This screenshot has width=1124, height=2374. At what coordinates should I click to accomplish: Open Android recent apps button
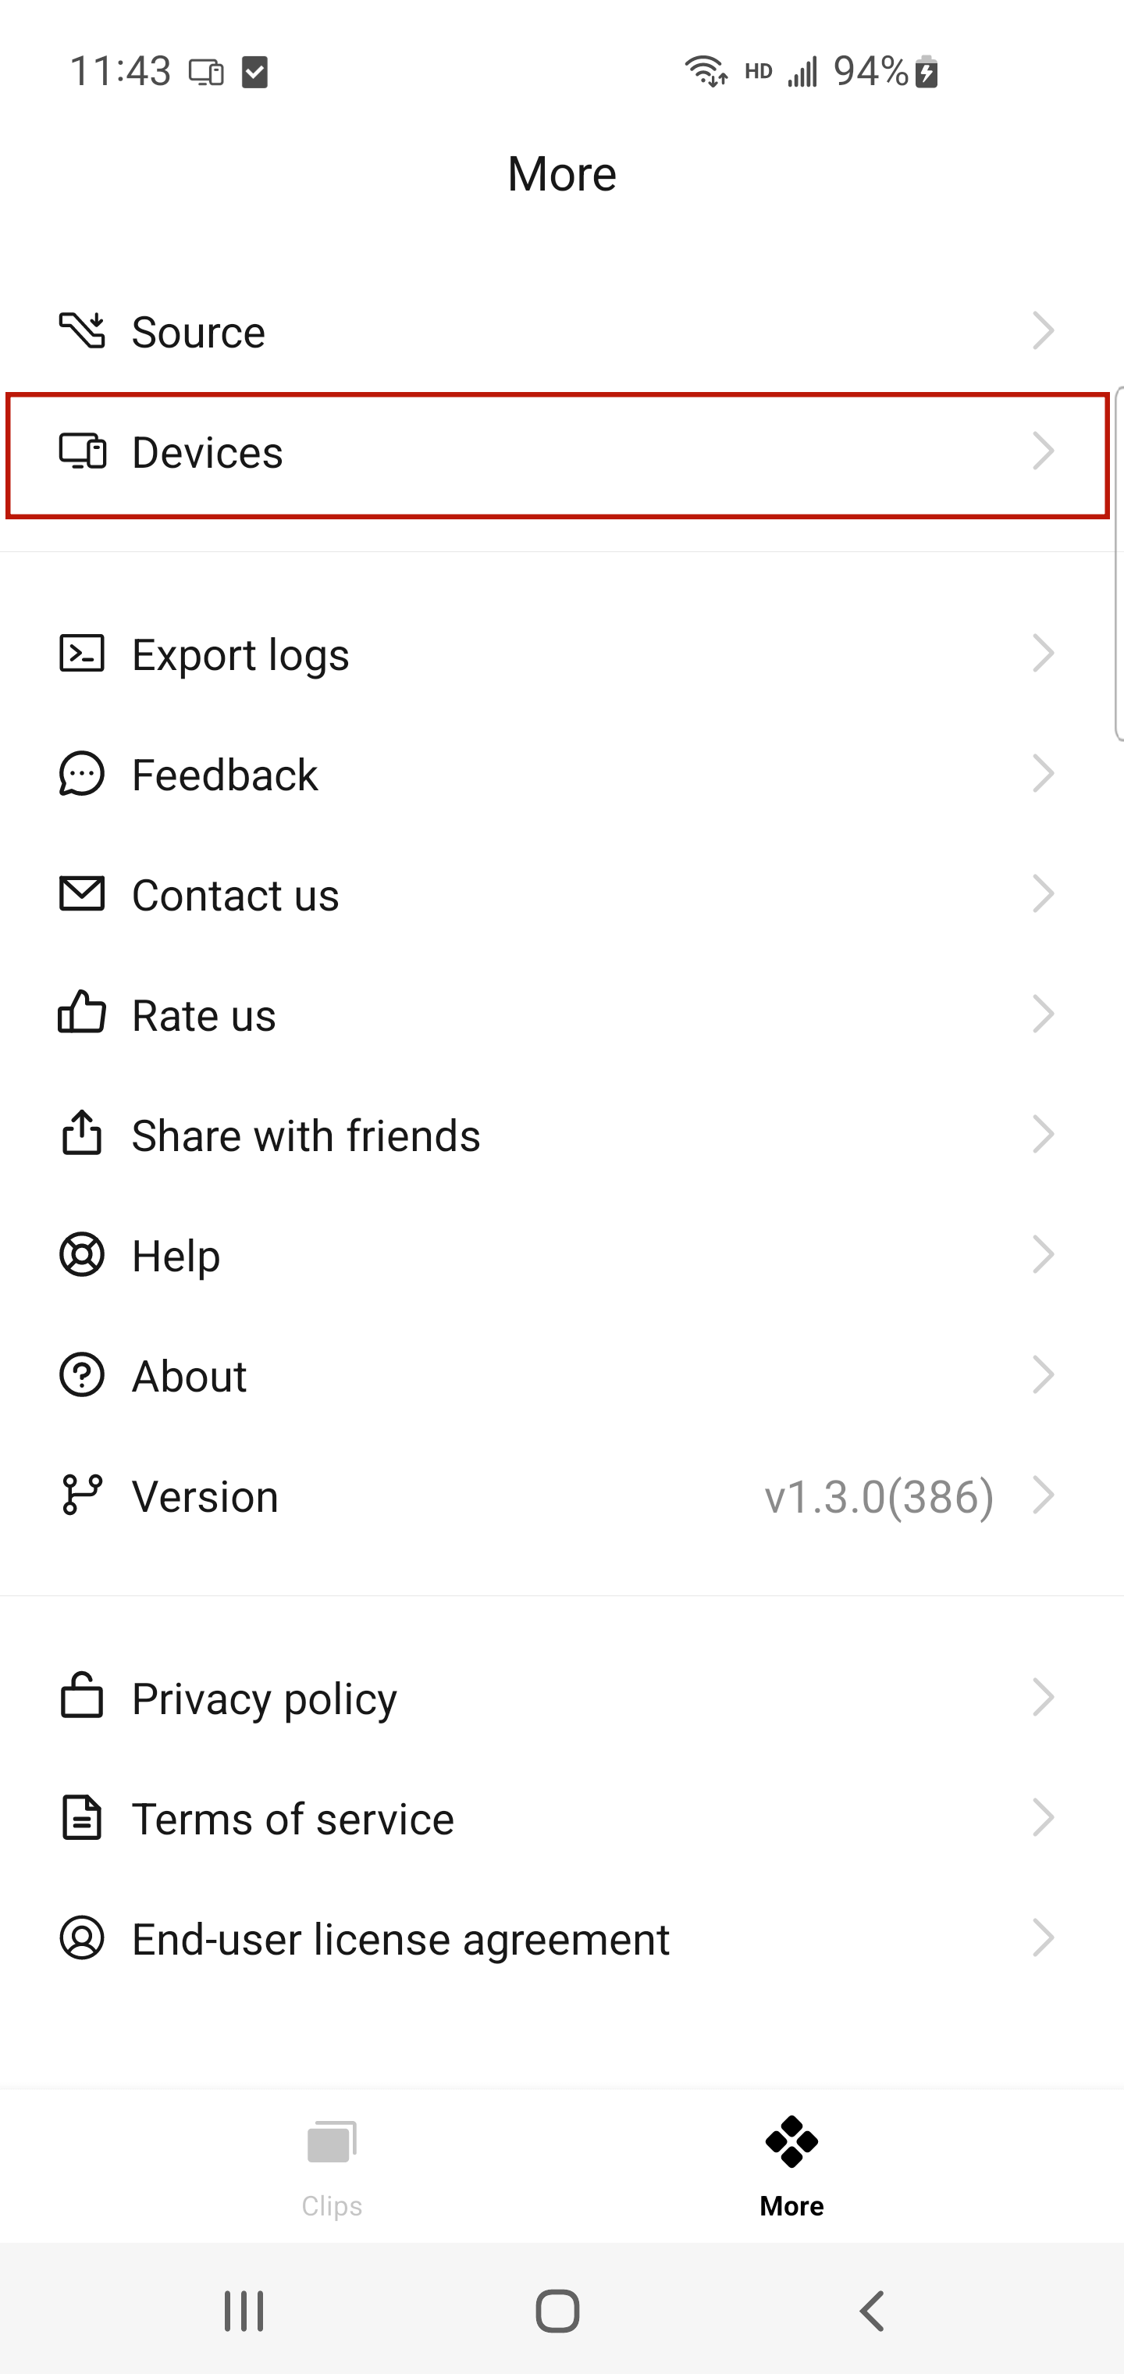point(244,2311)
